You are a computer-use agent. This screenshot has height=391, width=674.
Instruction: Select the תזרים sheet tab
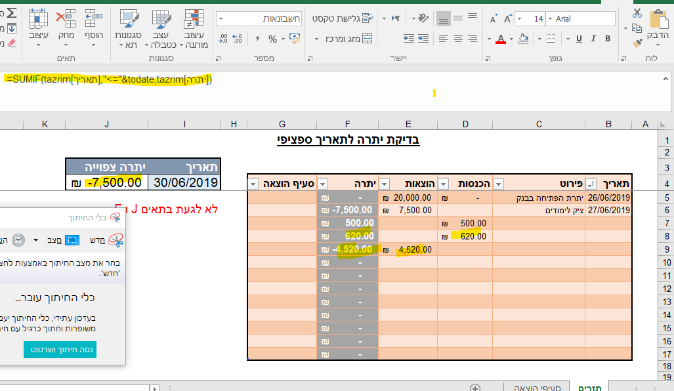(591, 386)
